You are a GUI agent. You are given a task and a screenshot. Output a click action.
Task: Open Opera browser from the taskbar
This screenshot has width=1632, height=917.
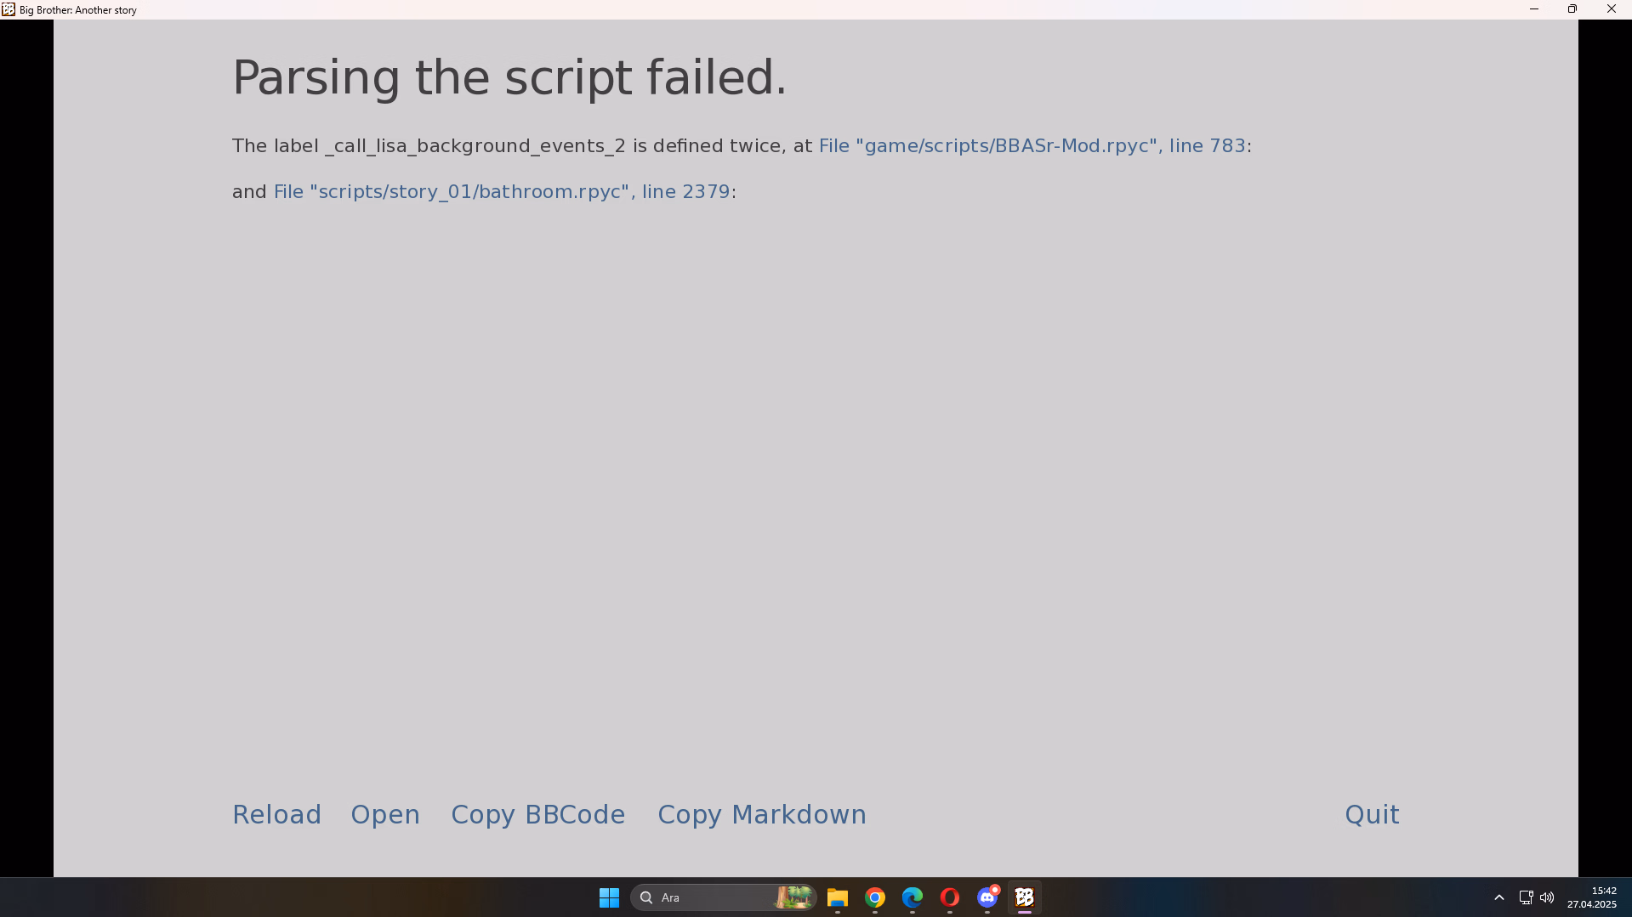point(950,897)
